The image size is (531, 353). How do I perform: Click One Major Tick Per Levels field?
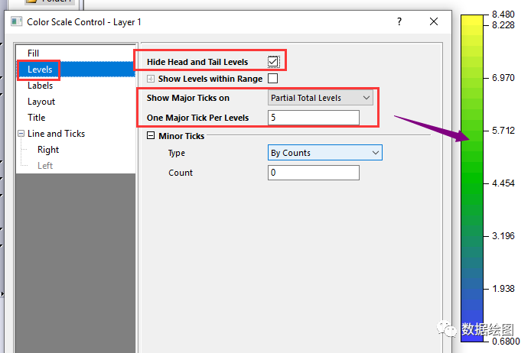[314, 118]
